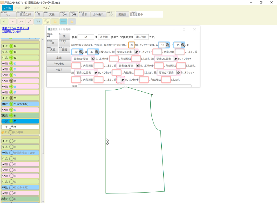
Task: Open the yellow folder tool icon
Action: point(54,21)
